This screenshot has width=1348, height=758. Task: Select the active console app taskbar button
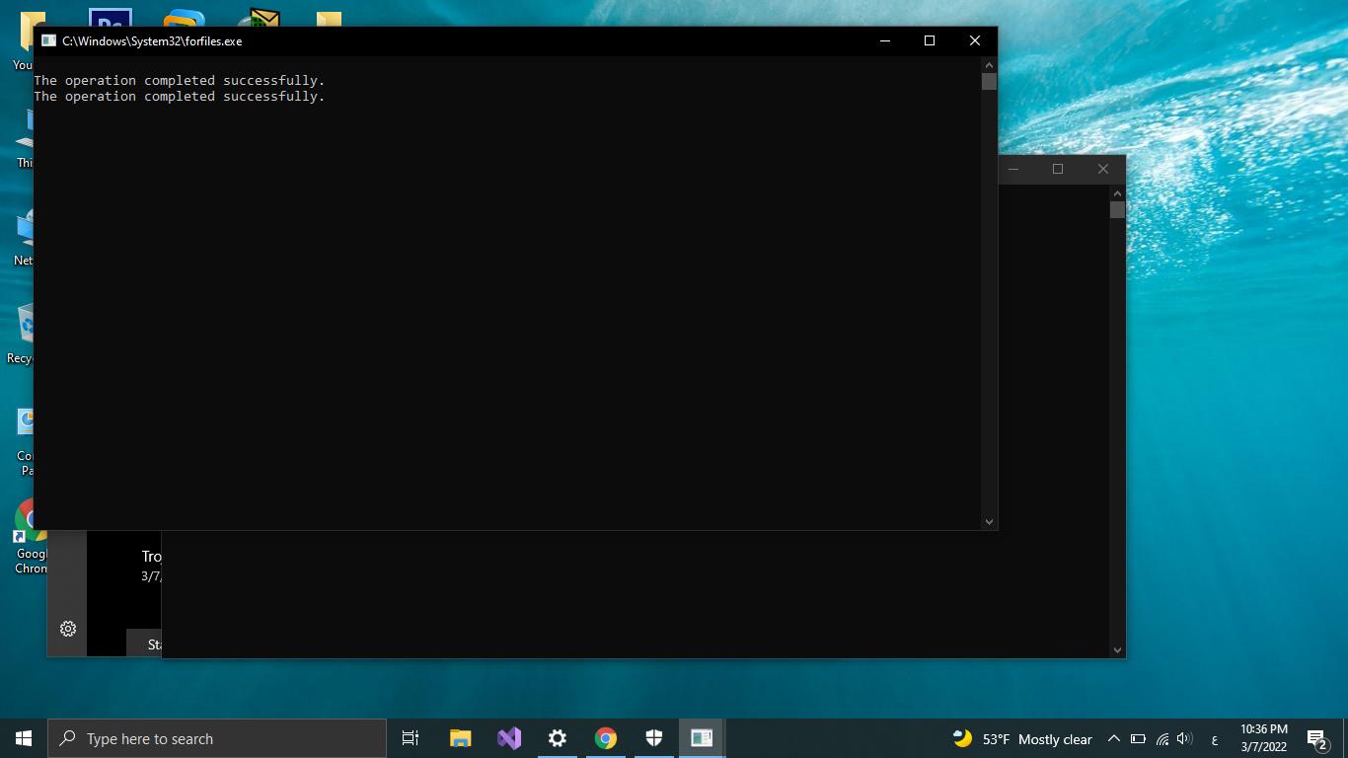tap(702, 738)
